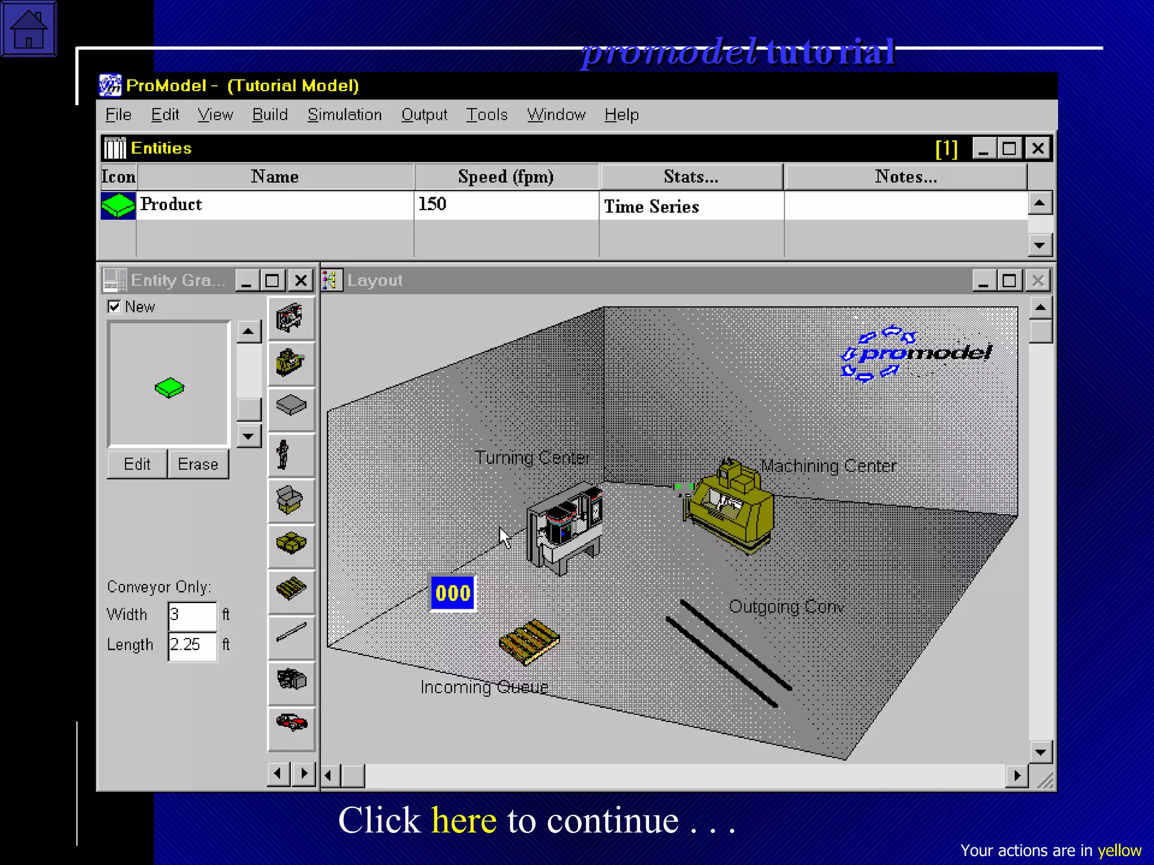Image resolution: width=1154 pixels, height=865 pixels.
Task: Click the green entity preview in Entity Graphics
Action: click(169, 387)
